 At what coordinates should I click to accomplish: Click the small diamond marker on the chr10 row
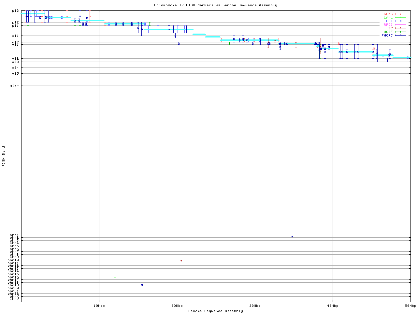click(x=181, y=261)
